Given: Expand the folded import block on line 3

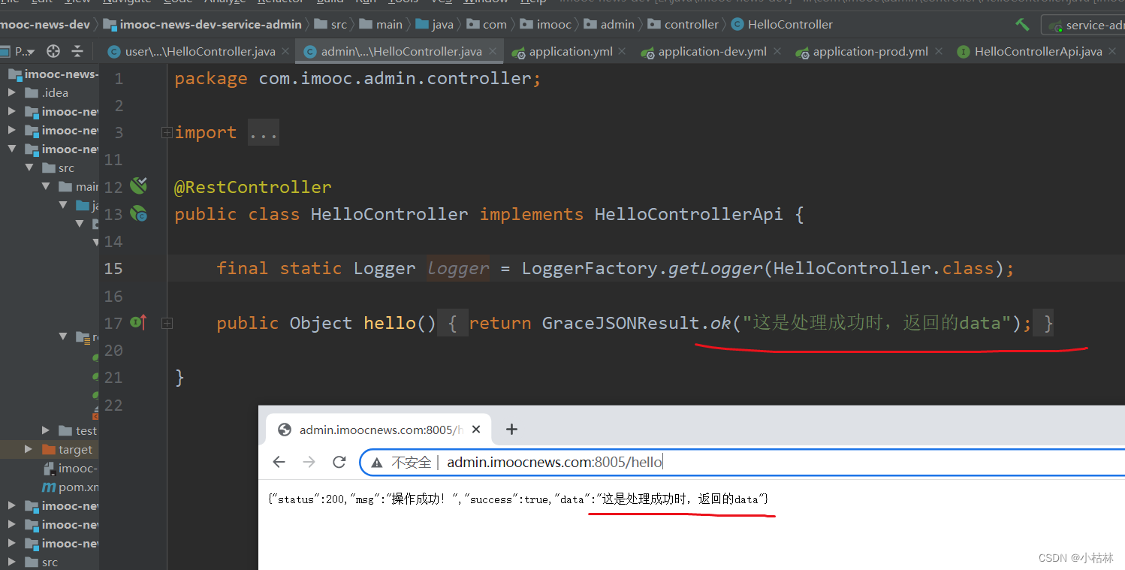Looking at the screenshot, I should [x=167, y=133].
